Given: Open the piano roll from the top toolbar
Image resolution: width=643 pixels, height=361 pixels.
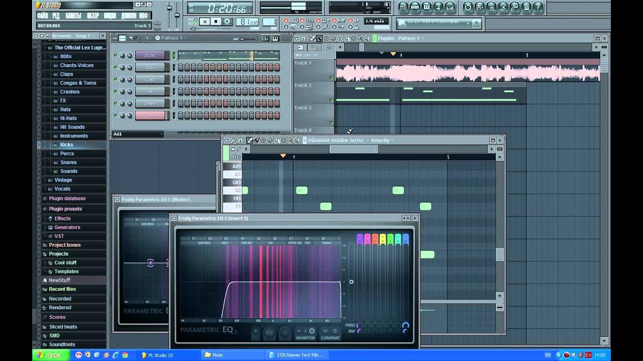Looking at the screenshot, I should 426,7.
